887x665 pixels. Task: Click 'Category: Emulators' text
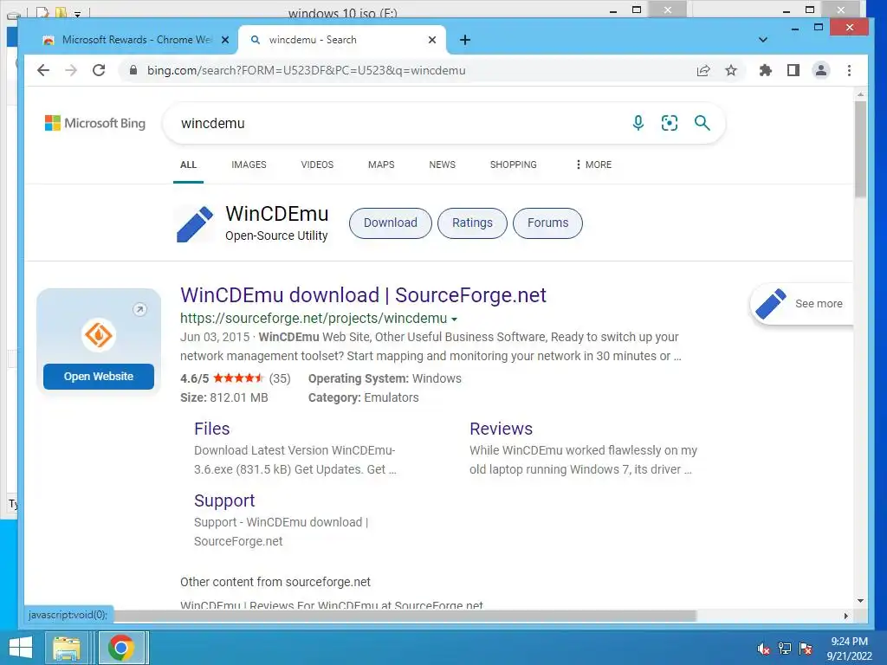click(363, 397)
